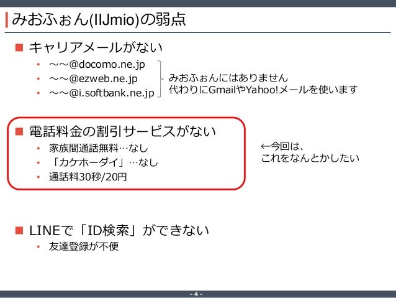
Task: Click the bullet 友達登録が不便
Action: [x=84, y=246]
